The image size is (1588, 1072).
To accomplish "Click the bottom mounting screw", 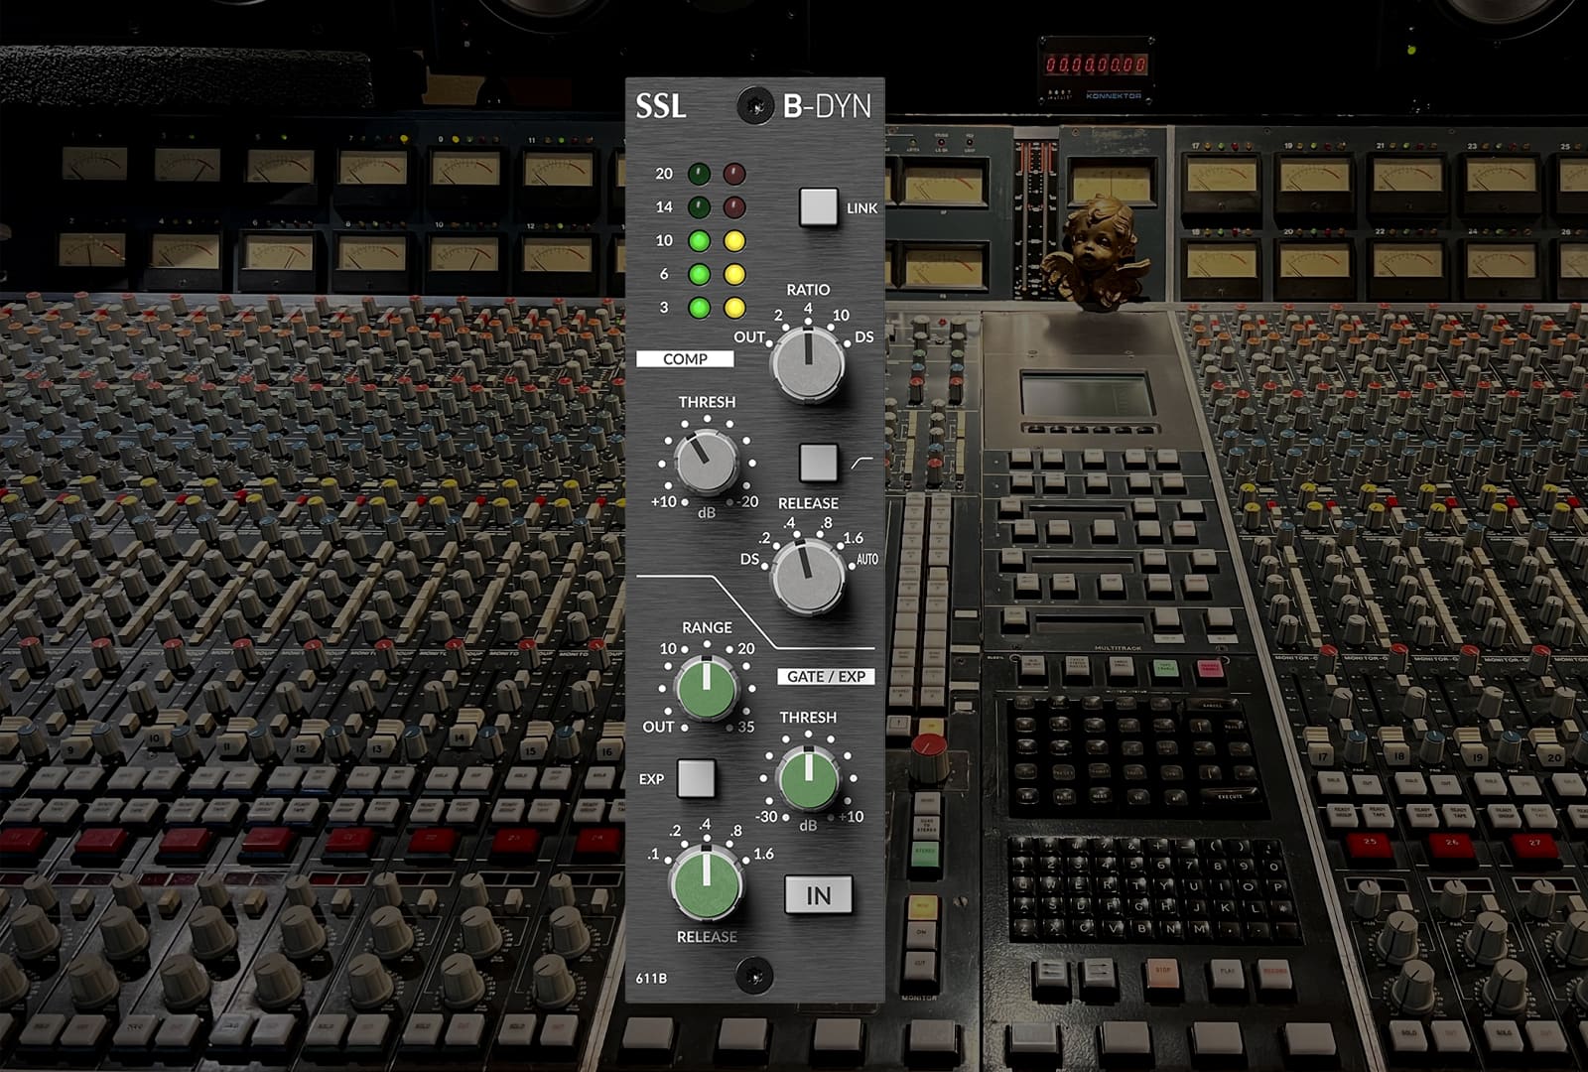I will pos(755,976).
